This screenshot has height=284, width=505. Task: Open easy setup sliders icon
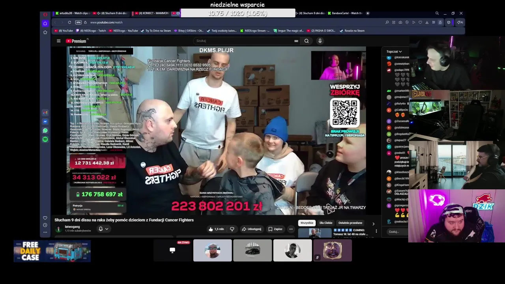click(434, 22)
